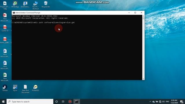The width and height of the screenshot is (185, 104).
Task: Click the Command Prompt scrollbar down arrow
Action: pos(143,79)
